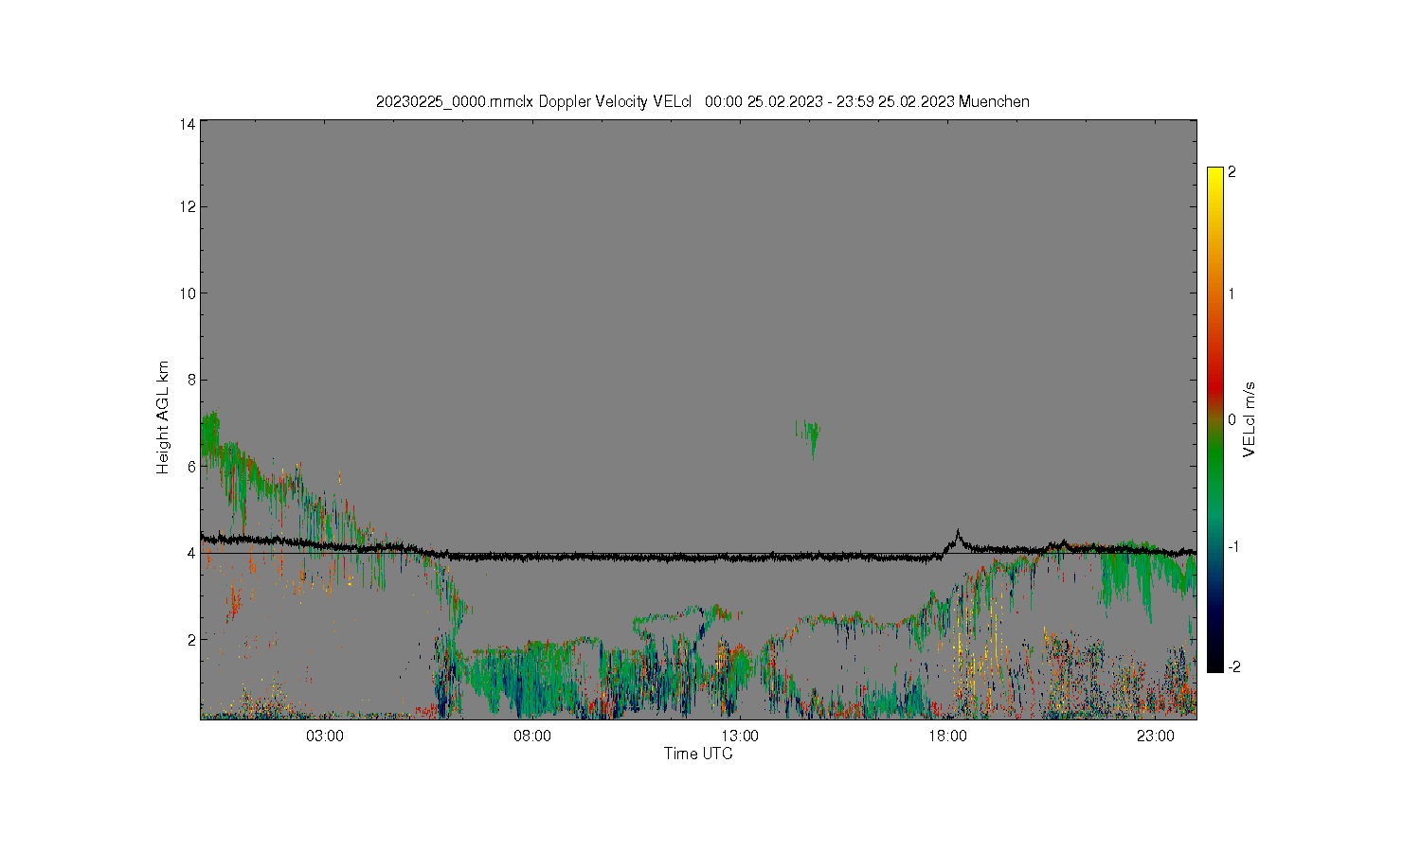Click the colorbar value label -1
This screenshot has height=852, width=1421.
pos(1232,547)
